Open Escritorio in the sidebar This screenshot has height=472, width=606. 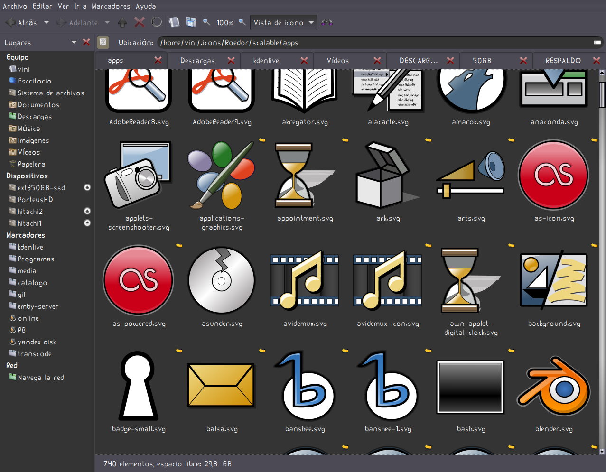34,81
